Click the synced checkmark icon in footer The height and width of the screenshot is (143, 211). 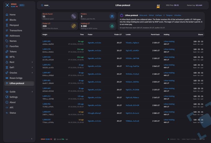pyautogui.click(x=55, y=139)
